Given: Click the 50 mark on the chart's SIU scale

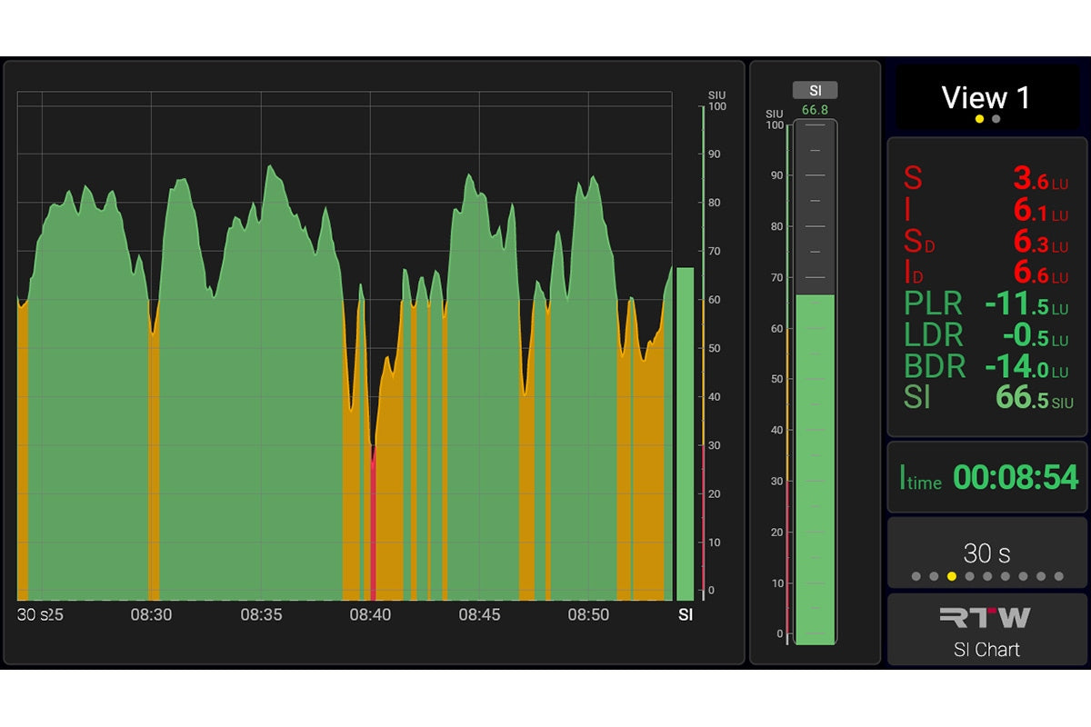Looking at the screenshot, I should click(715, 349).
